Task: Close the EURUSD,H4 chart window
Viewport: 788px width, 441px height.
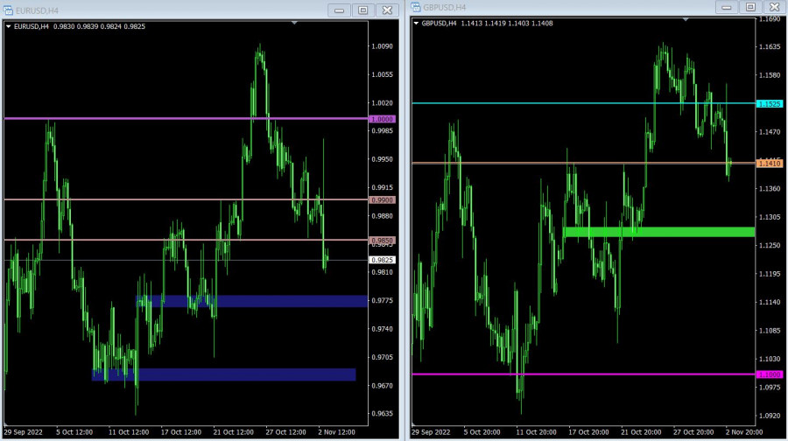Action: (387, 10)
